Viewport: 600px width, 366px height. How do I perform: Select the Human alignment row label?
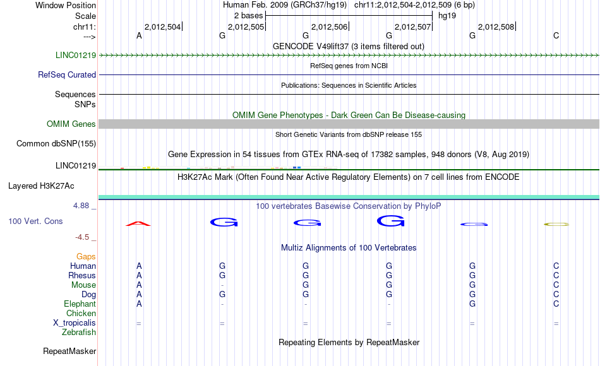point(83,266)
